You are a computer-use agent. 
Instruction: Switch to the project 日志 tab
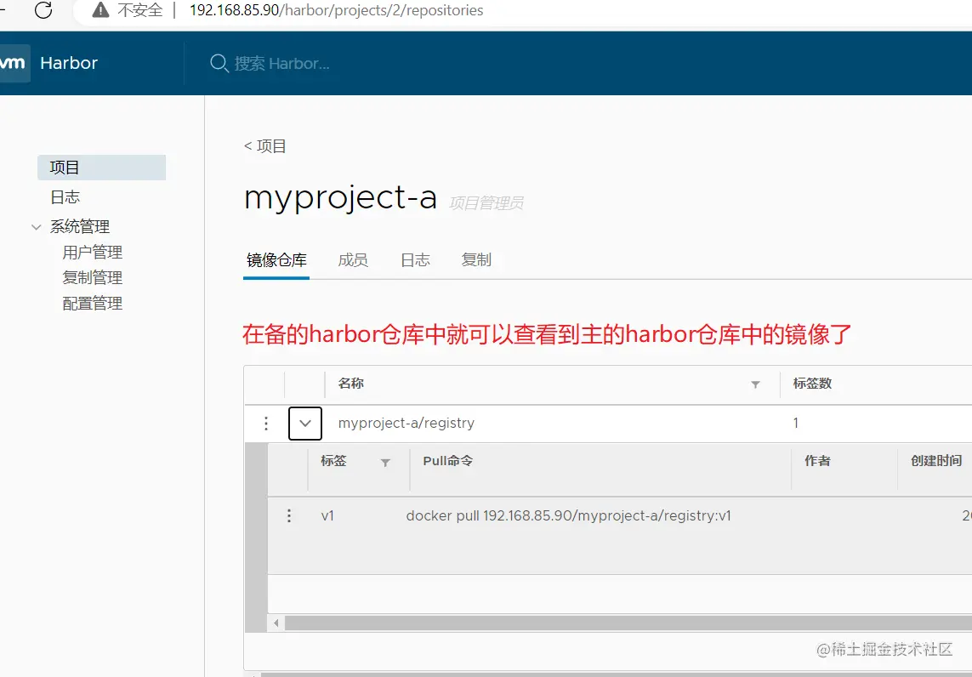click(x=415, y=260)
